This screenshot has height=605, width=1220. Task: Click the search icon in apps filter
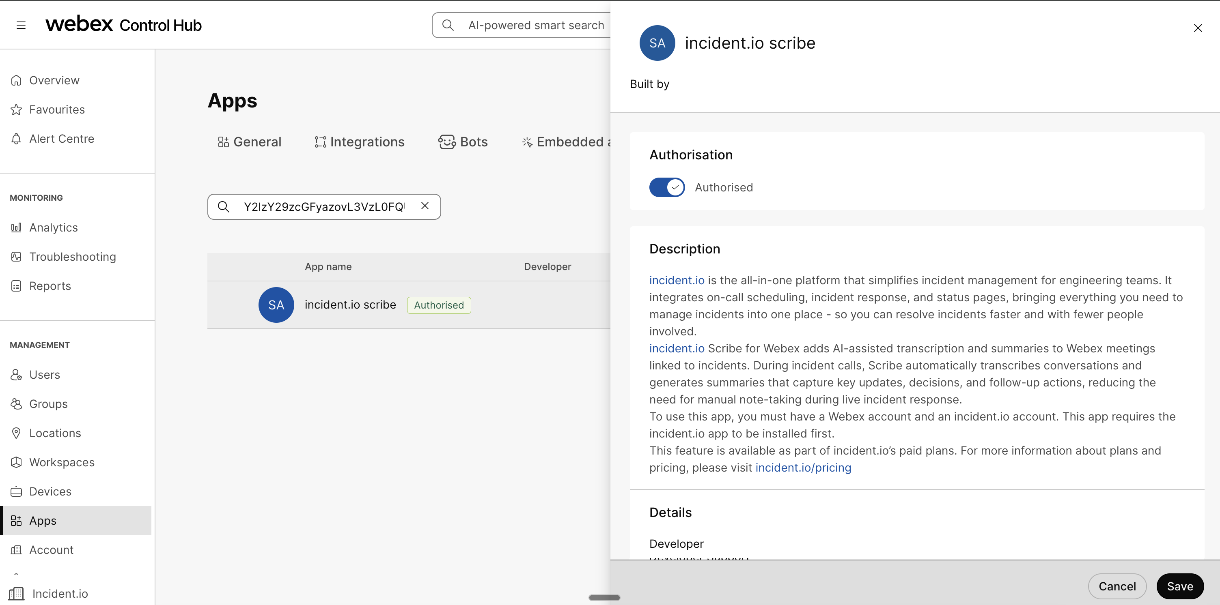pyautogui.click(x=224, y=207)
